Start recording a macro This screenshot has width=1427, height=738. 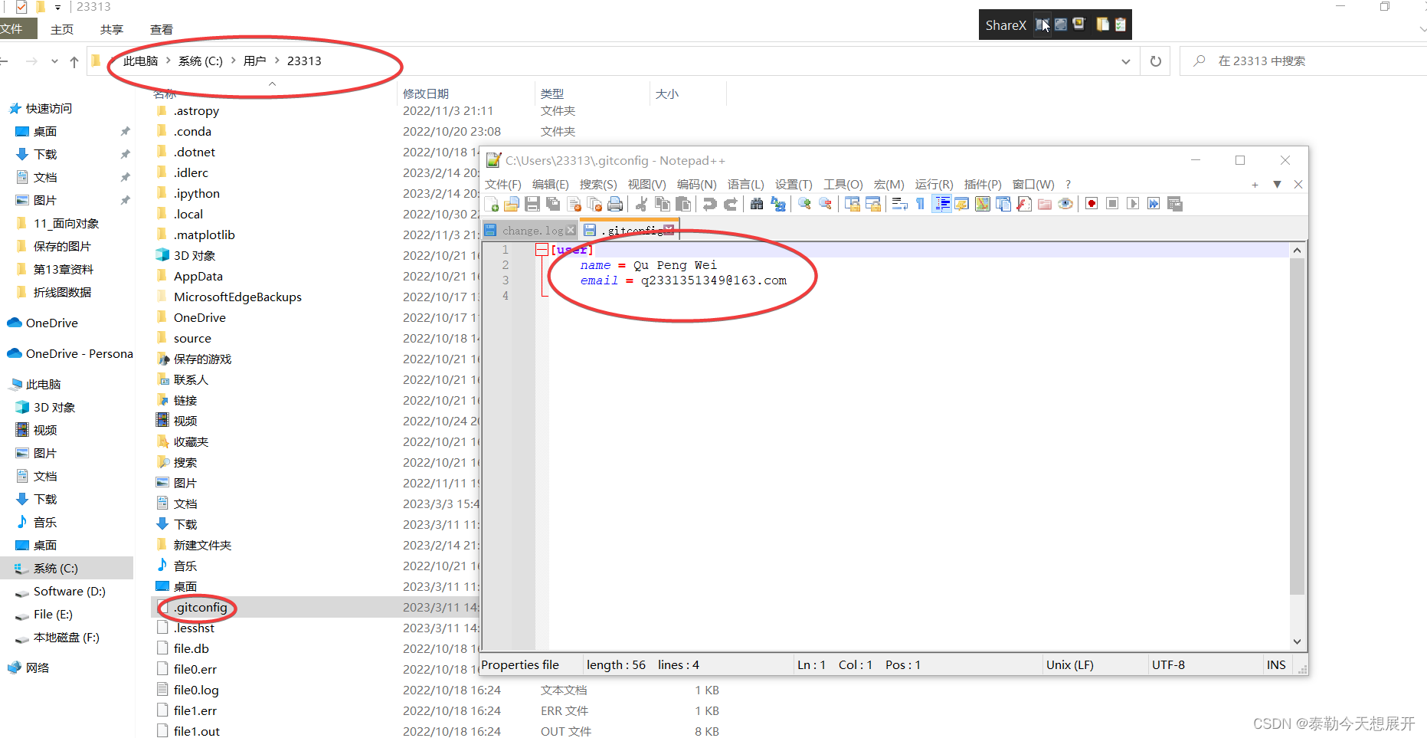(1092, 204)
